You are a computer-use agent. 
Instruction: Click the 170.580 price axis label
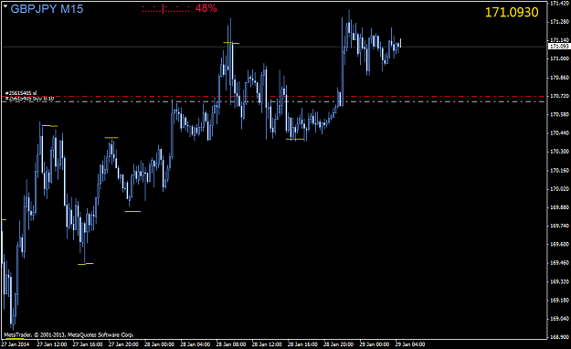[x=559, y=115]
